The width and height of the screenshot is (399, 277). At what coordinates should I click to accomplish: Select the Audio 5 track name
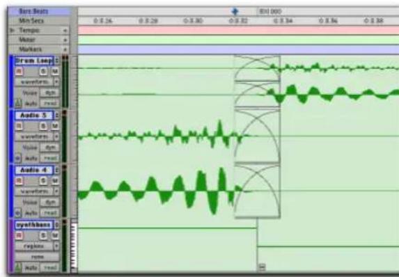(34, 116)
